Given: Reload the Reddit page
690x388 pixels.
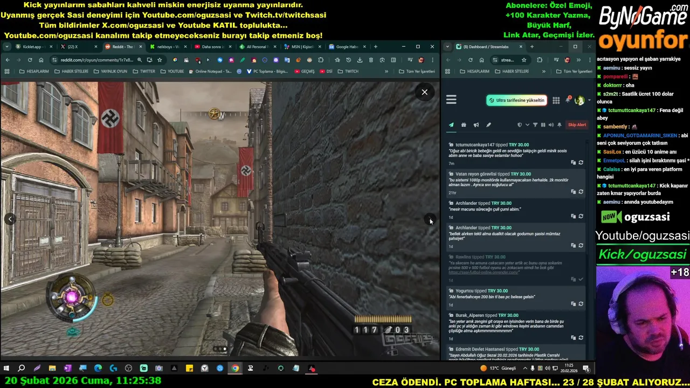Looking at the screenshot, I should pos(30,60).
